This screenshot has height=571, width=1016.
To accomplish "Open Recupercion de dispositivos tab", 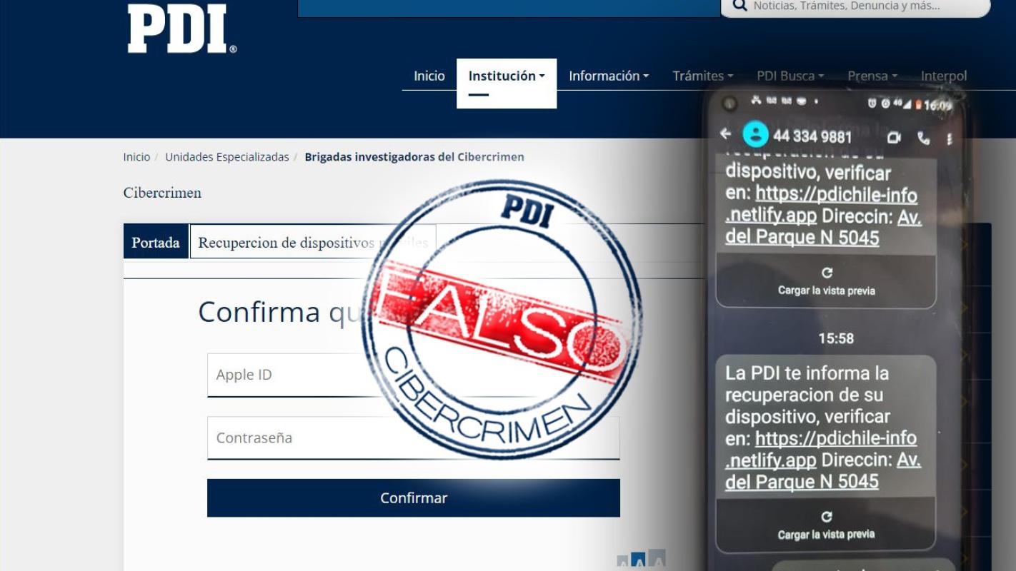I will pos(312,242).
